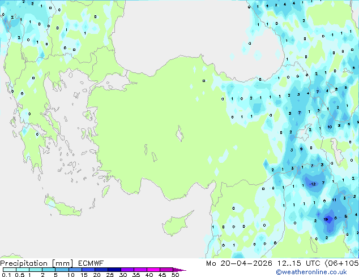
Task: Click the 45–50 mm legend color box
Action: coord(166,270)
